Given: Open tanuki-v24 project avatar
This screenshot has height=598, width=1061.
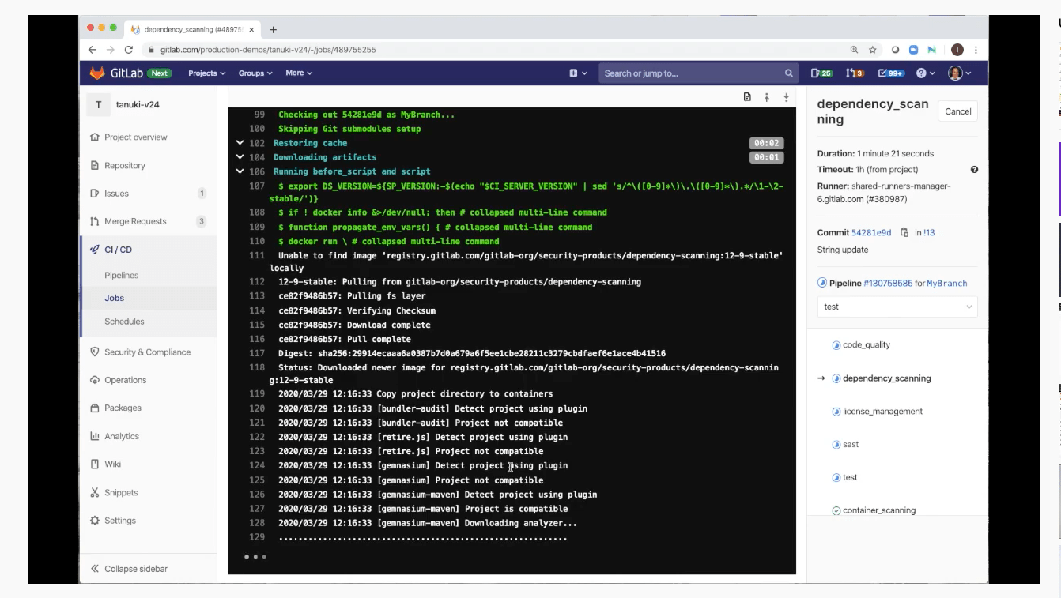Looking at the screenshot, I should point(98,104).
